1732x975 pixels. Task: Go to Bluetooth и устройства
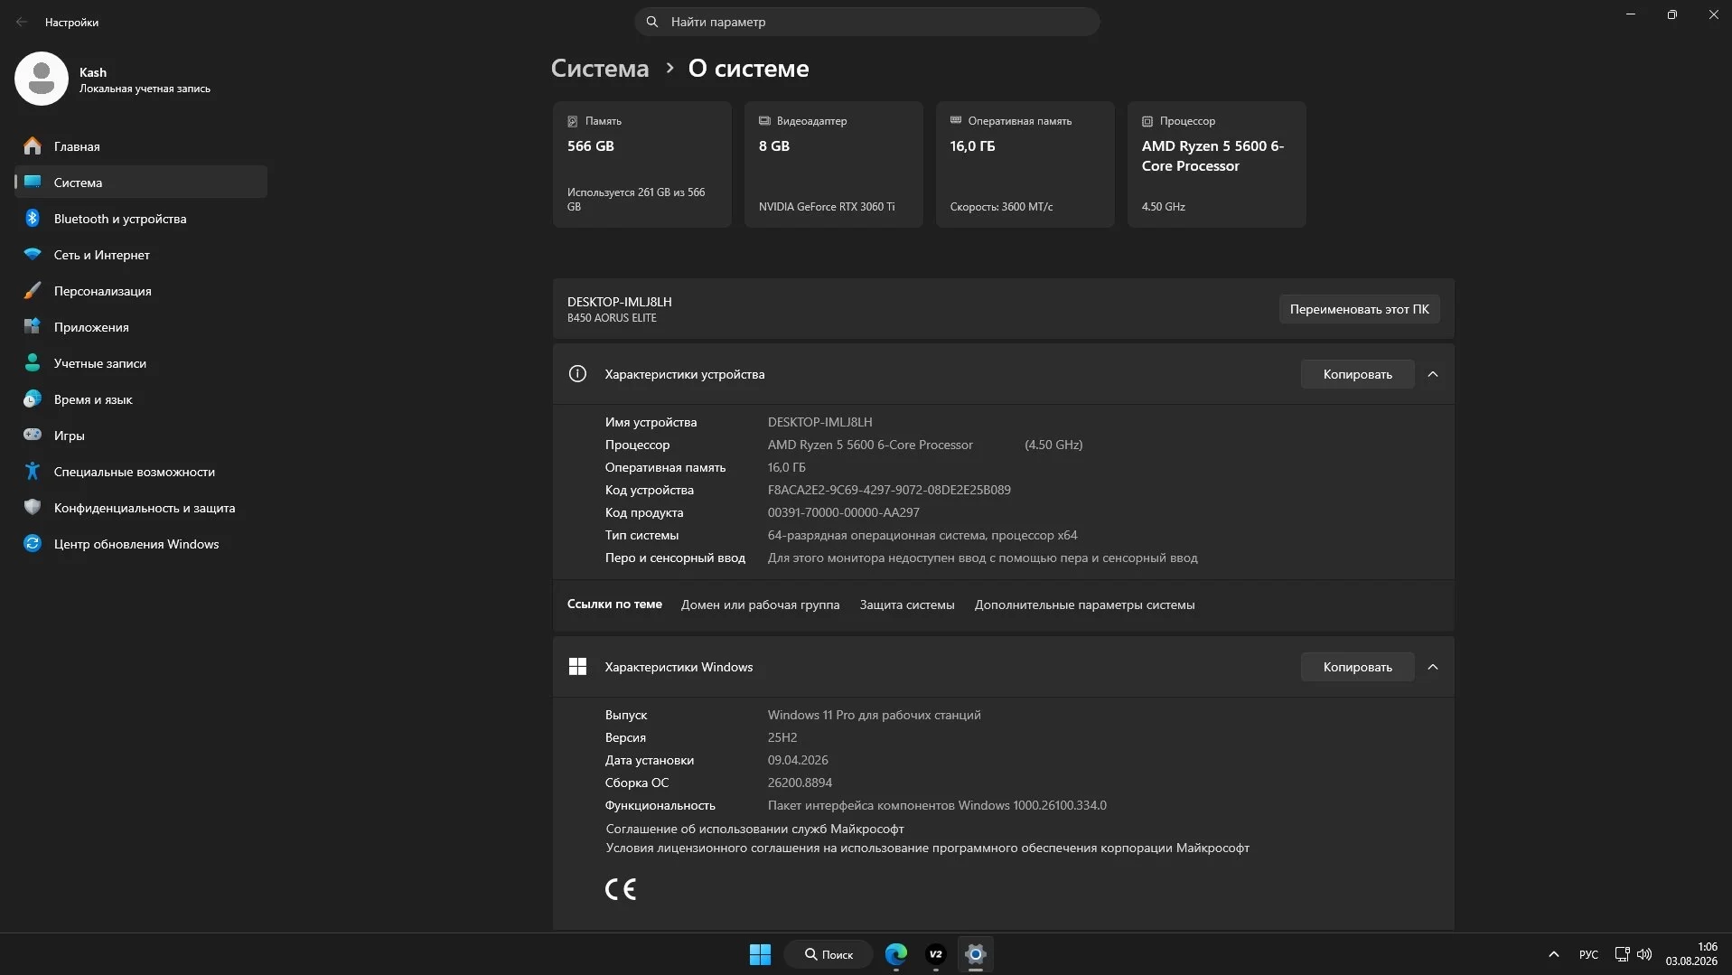(141, 218)
